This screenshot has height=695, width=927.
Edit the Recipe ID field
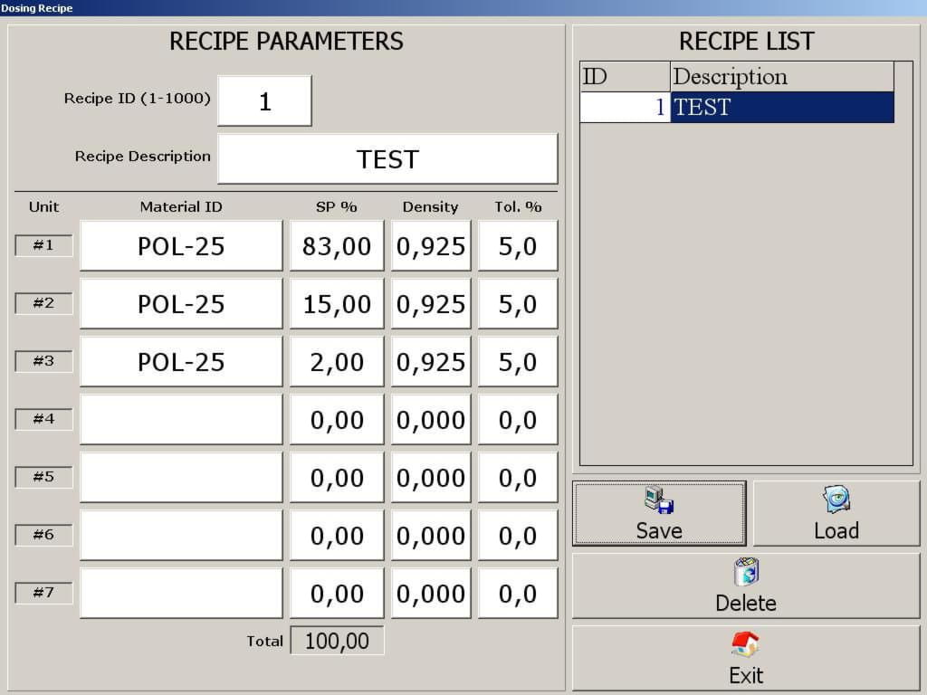click(x=264, y=101)
